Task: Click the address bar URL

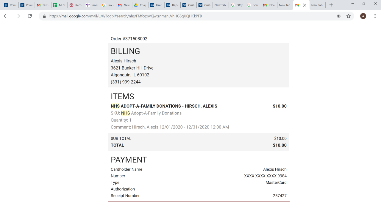Action: pyautogui.click(x=126, y=16)
